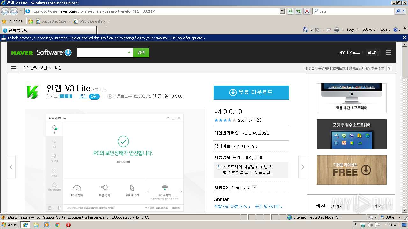Click the Refresh page icon
Image resolution: width=408 pixels, height=229 pixels.
299,11
